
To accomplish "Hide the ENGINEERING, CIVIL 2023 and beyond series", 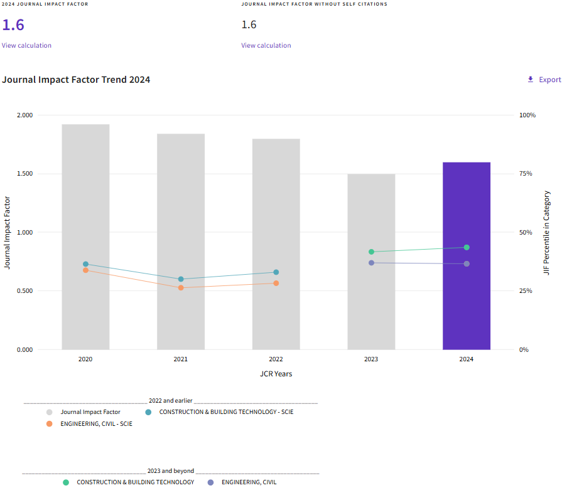I will [x=249, y=482].
